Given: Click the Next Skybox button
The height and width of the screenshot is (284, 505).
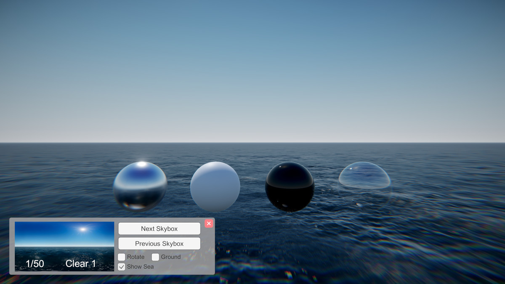Looking at the screenshot, I should click(159, 228).
